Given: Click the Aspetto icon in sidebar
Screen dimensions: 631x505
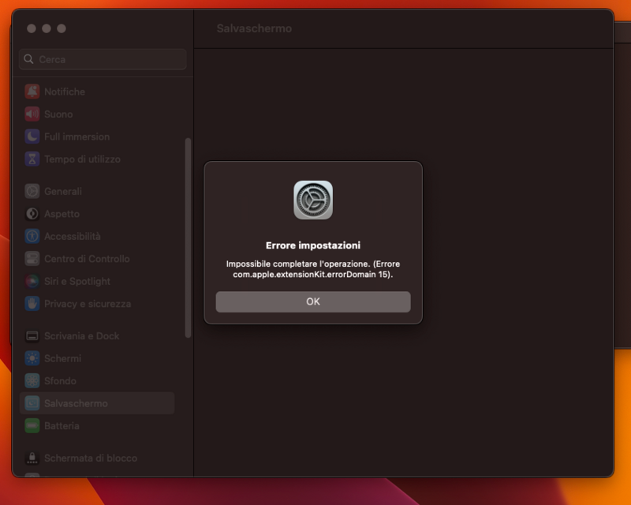Looking at the screenshot, I should 32,214.
